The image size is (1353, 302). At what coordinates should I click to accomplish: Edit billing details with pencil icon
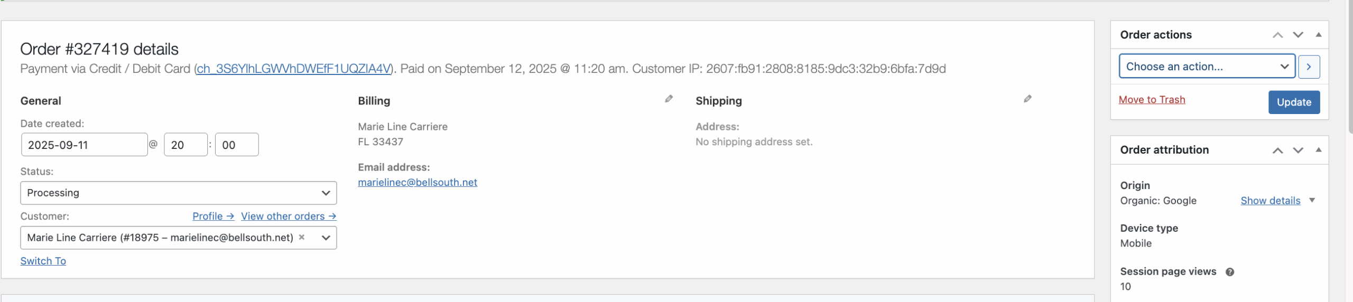tap(669, 99)
